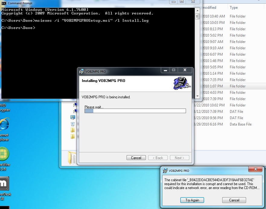Click the disabled Back button in installer
Viewport: 266px width, 209px height.
[158, 158]
